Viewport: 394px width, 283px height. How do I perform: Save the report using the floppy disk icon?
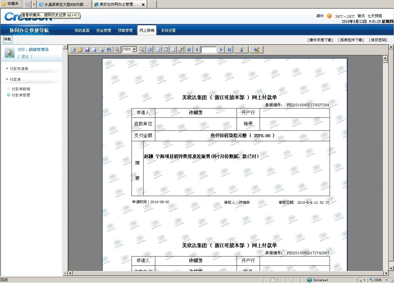pyautogui.click(x=87, y=49)
